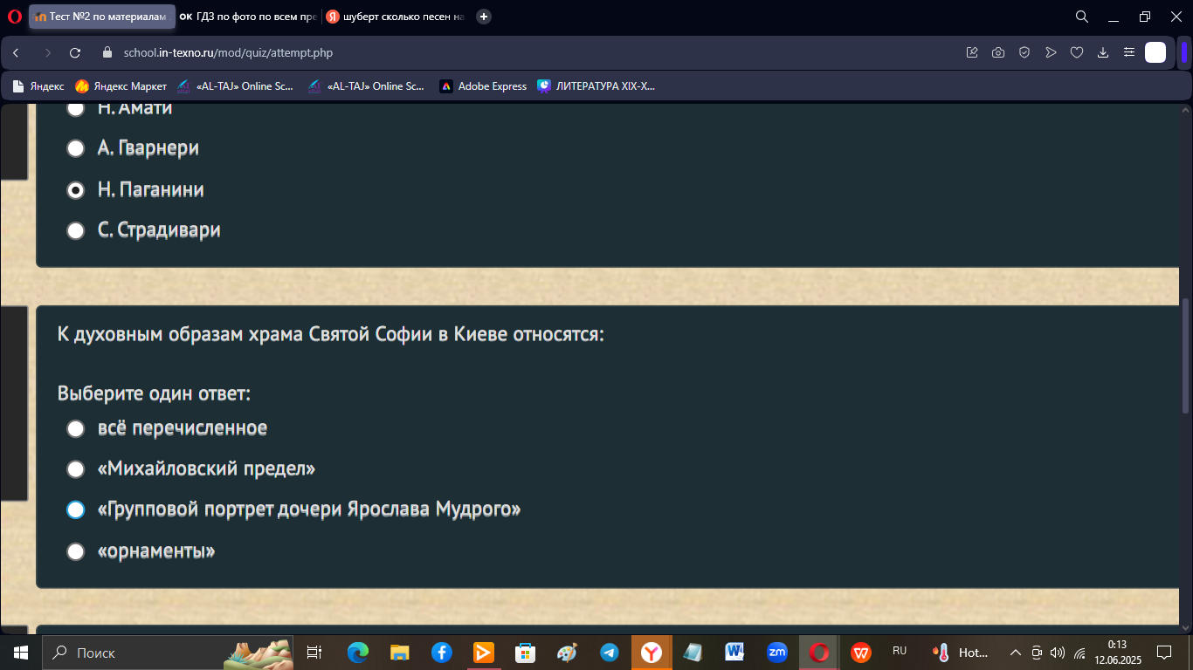Show hidden system tray icons chevron
This screenshot has width=1193, height=670.
pyautogui.click(x=1015, y=653)
